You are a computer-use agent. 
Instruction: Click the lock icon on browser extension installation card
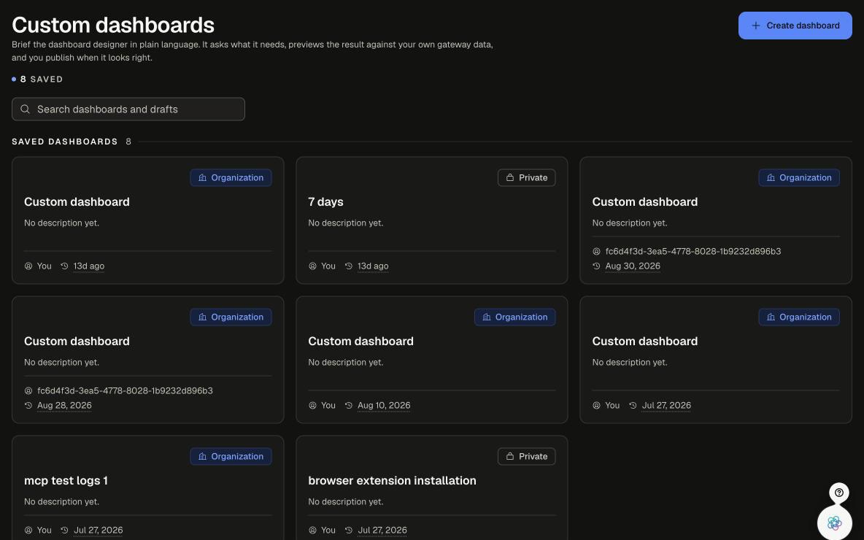click(509, 456)
